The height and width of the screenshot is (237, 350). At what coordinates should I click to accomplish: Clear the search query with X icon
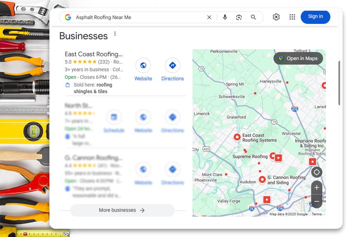coord(209,17)
